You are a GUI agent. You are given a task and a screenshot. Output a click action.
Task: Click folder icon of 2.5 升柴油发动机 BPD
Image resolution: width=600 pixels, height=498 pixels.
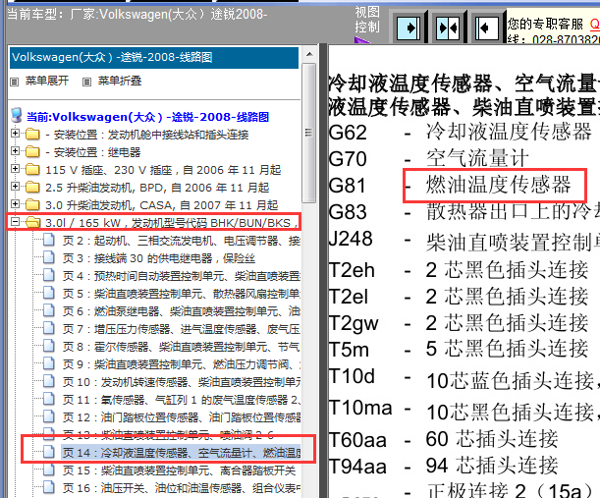[x=33, y=187]
